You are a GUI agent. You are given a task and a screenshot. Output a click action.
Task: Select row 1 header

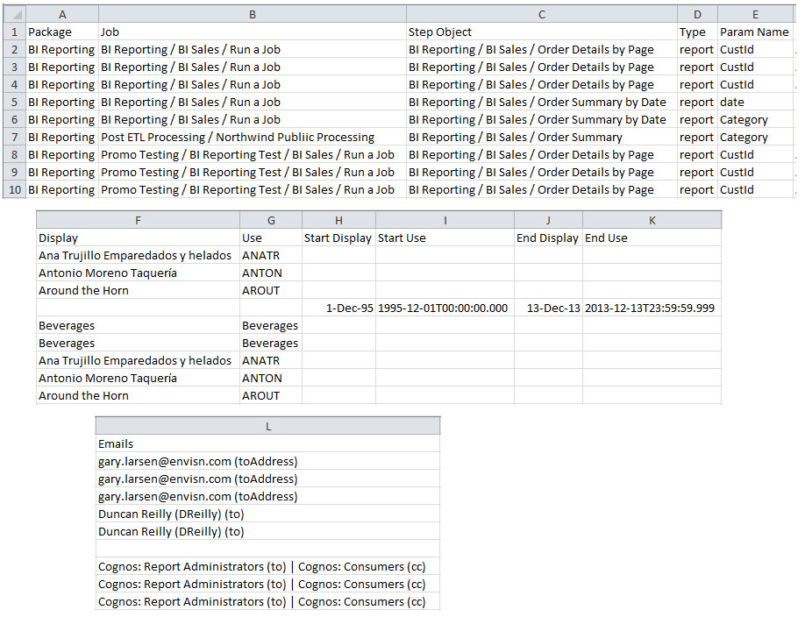14,32
